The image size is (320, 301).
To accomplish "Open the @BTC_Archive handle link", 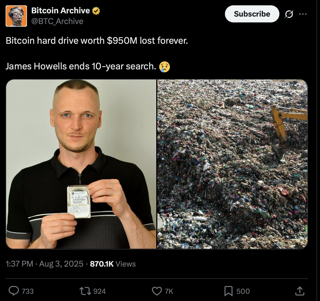I will (57, 21).
